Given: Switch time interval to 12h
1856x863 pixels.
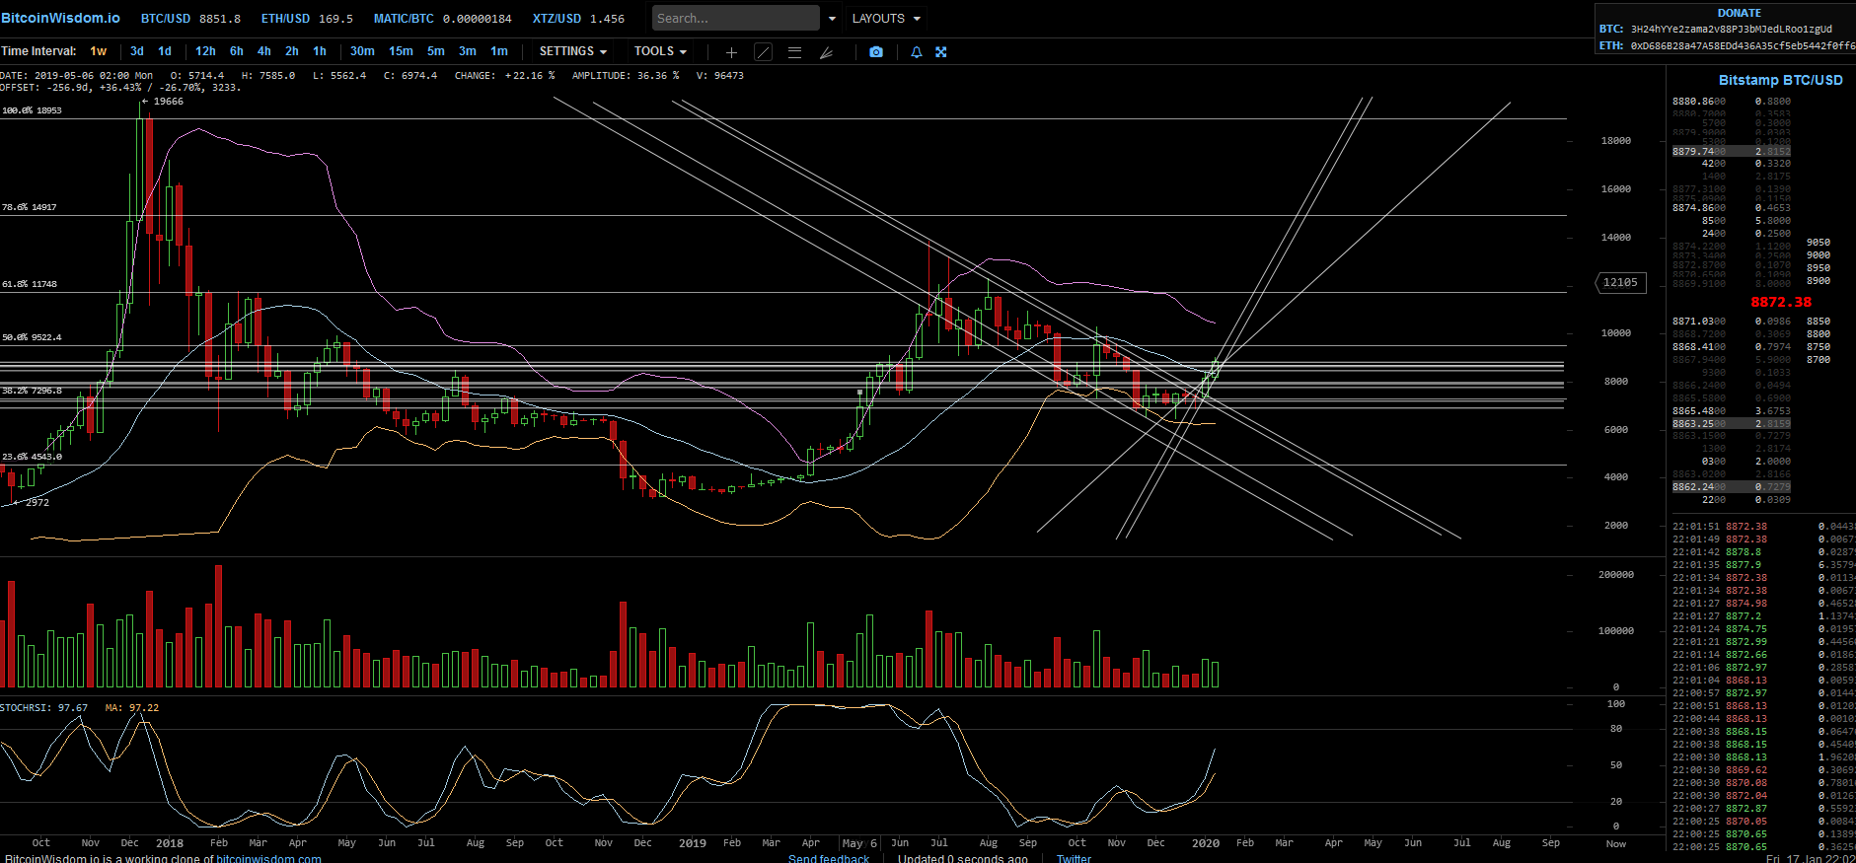Looking at the screenshot, I should tap(205, 51).
